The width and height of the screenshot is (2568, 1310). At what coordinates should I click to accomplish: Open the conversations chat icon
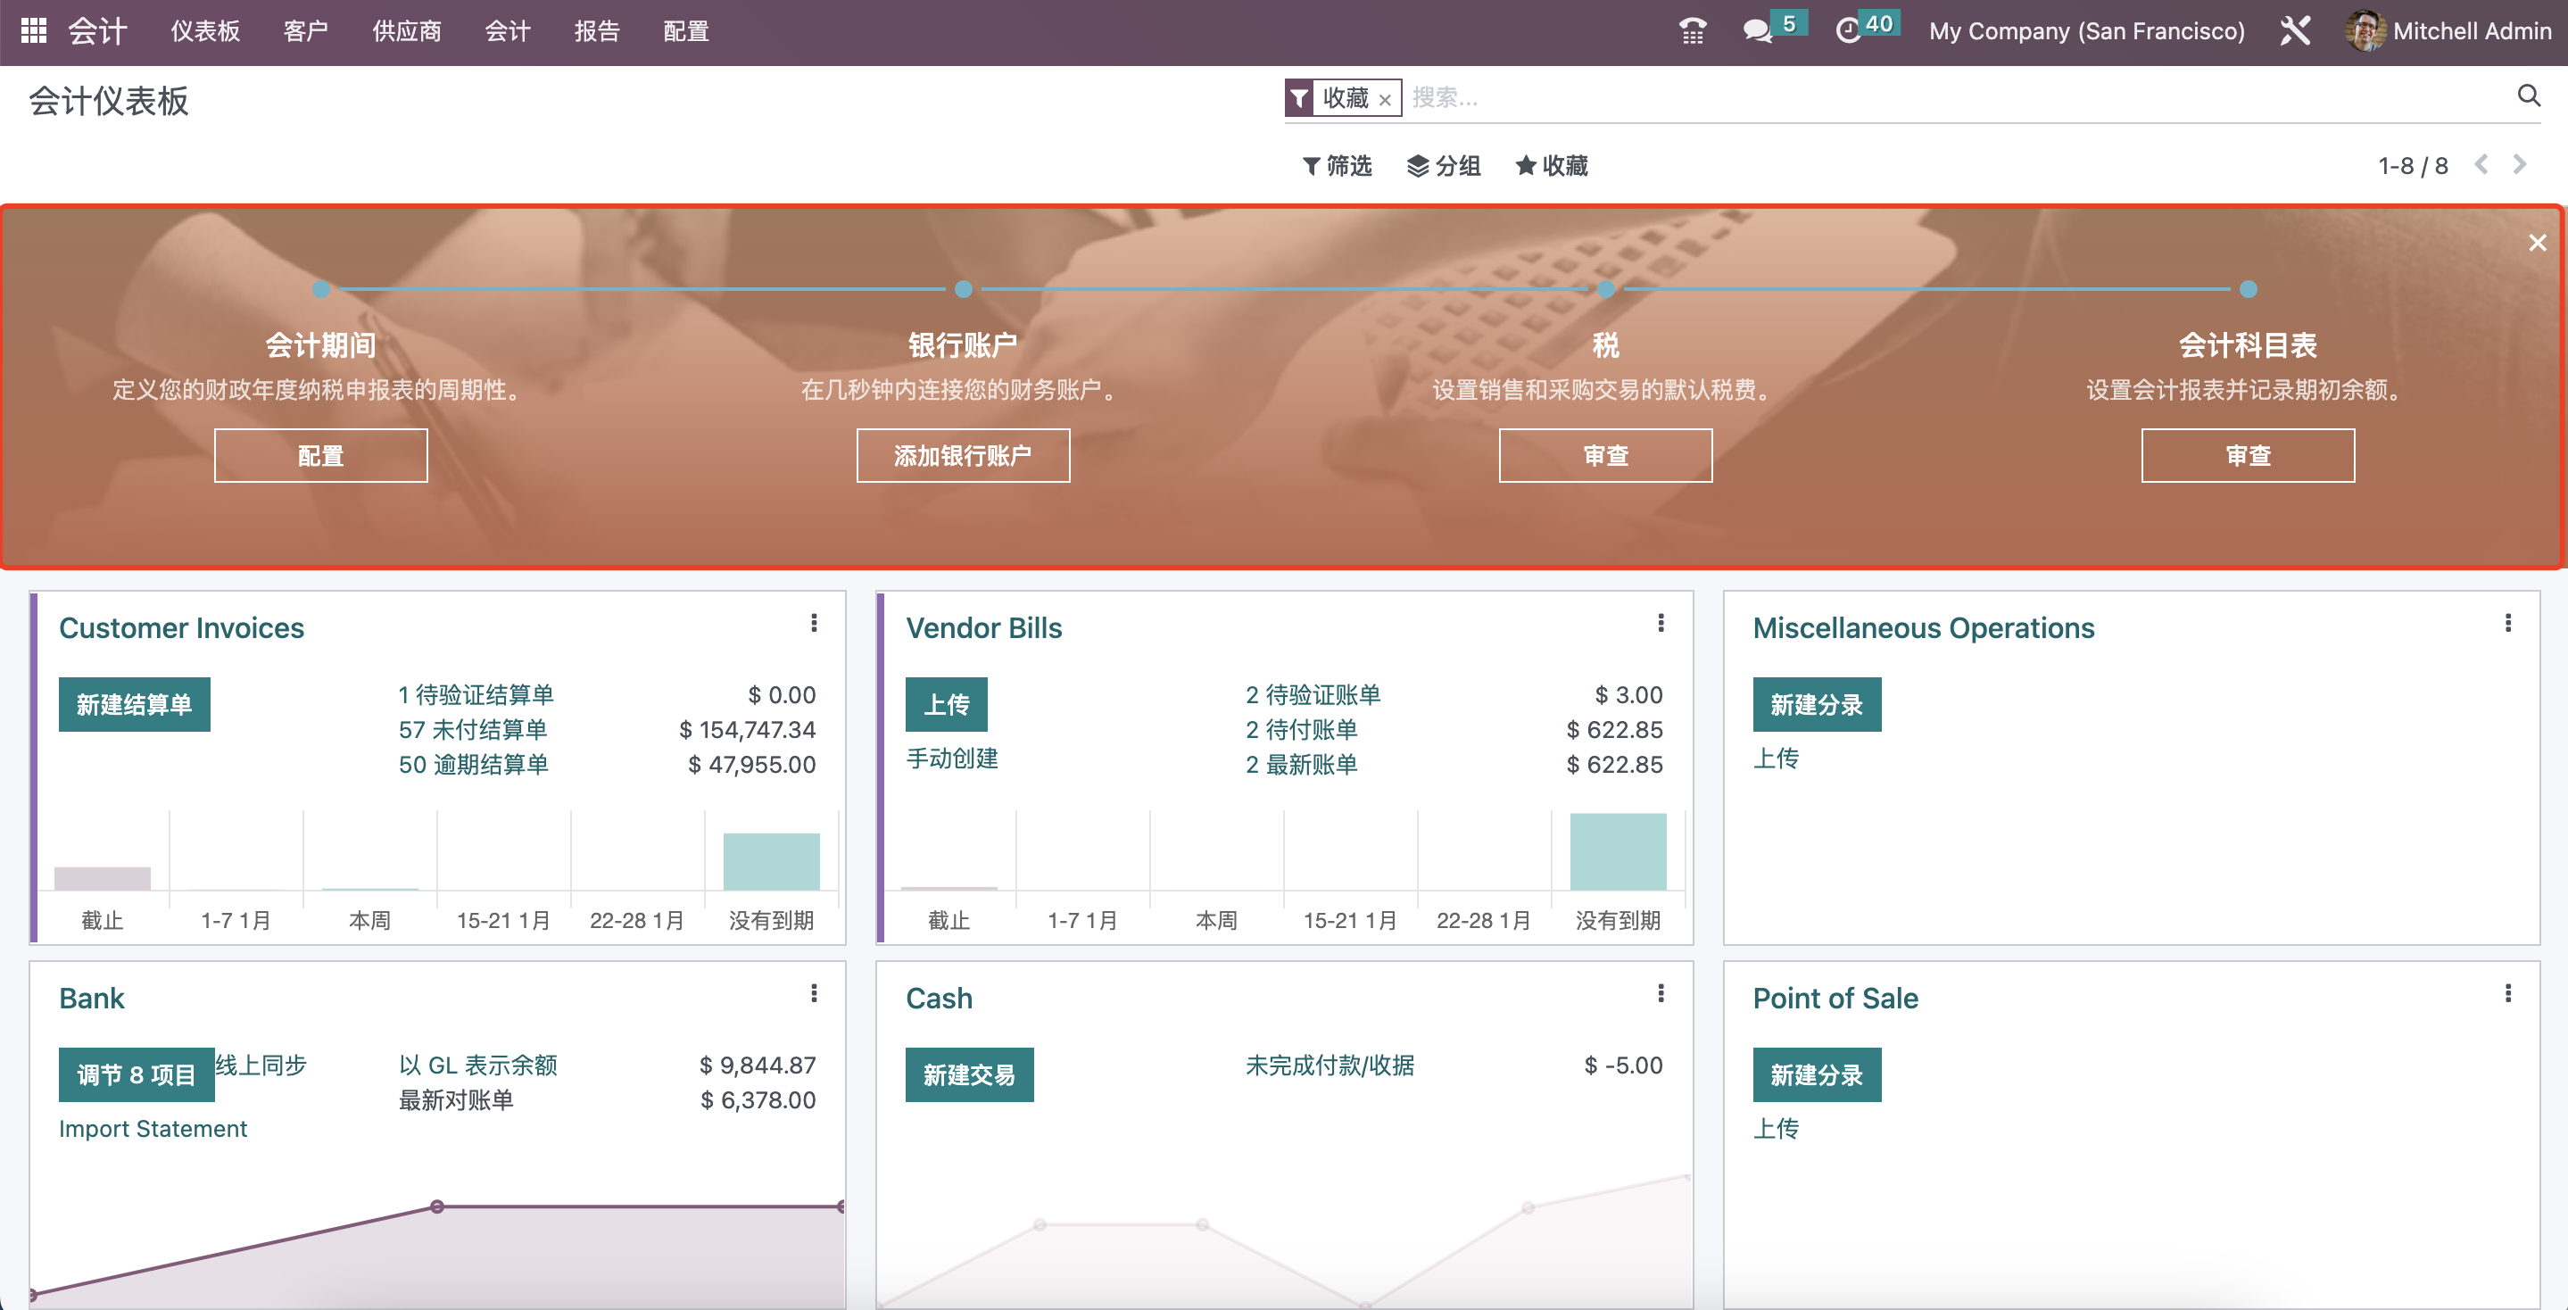point(1757,31)
